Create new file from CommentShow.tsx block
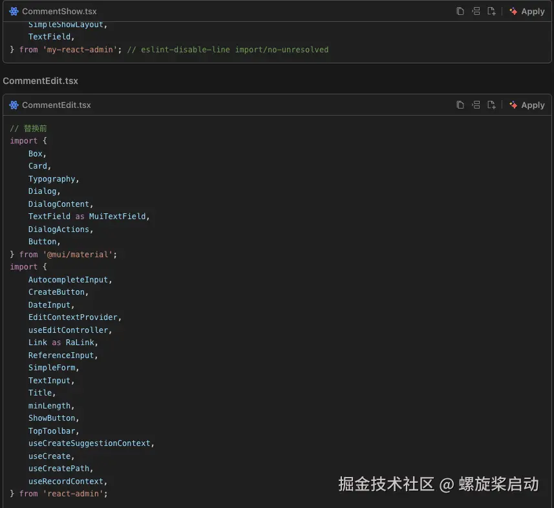The width and height of the screenshot is (554, 508). [491, 11]
